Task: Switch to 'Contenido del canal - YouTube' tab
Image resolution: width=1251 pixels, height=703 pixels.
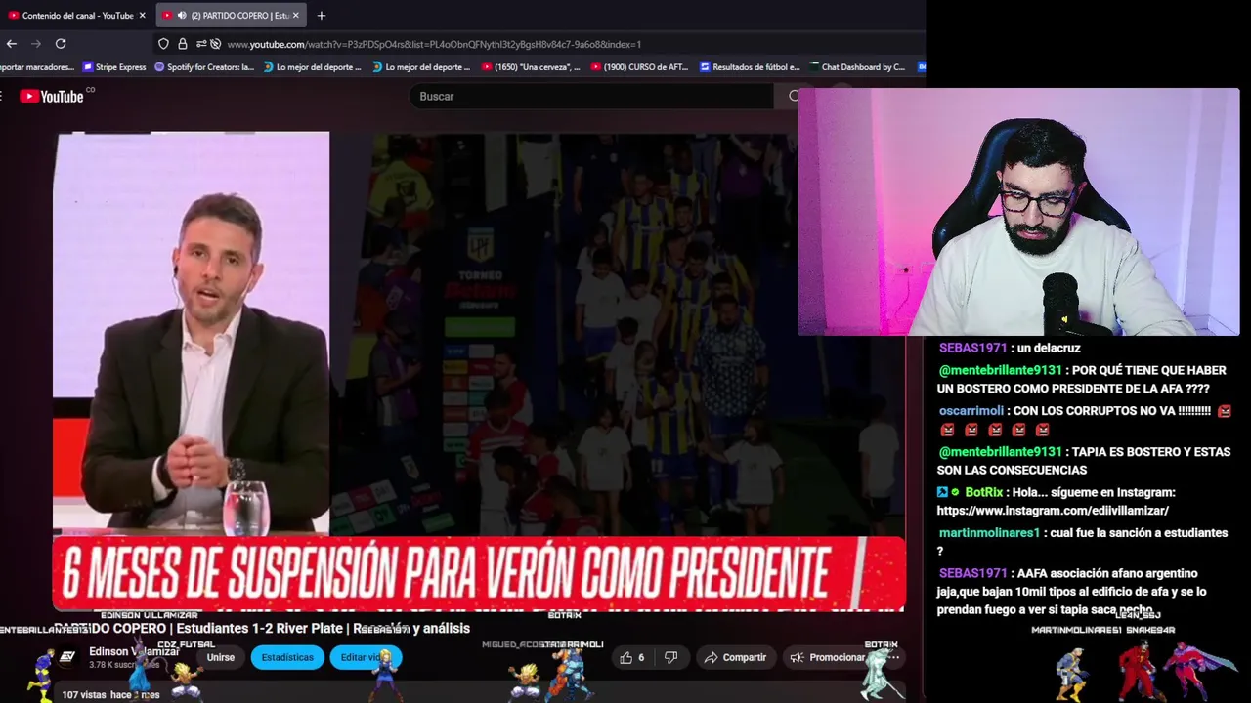Action: (x=76, y=16)
